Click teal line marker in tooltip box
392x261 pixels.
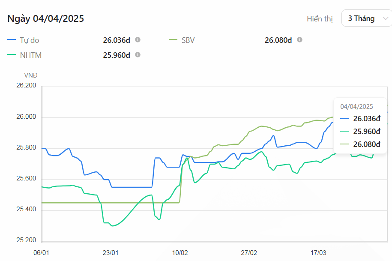coord(344,132)
